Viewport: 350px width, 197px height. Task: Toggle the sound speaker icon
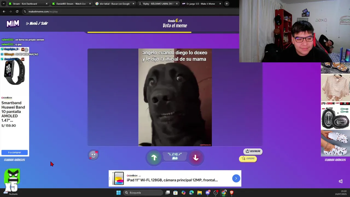pos(340,181)
